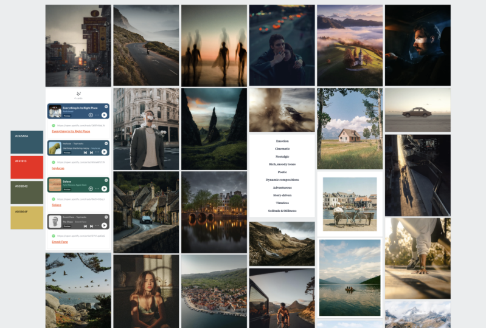486x328 pixels.
Task: Open the Solace link
Action: tap(57, 205)
